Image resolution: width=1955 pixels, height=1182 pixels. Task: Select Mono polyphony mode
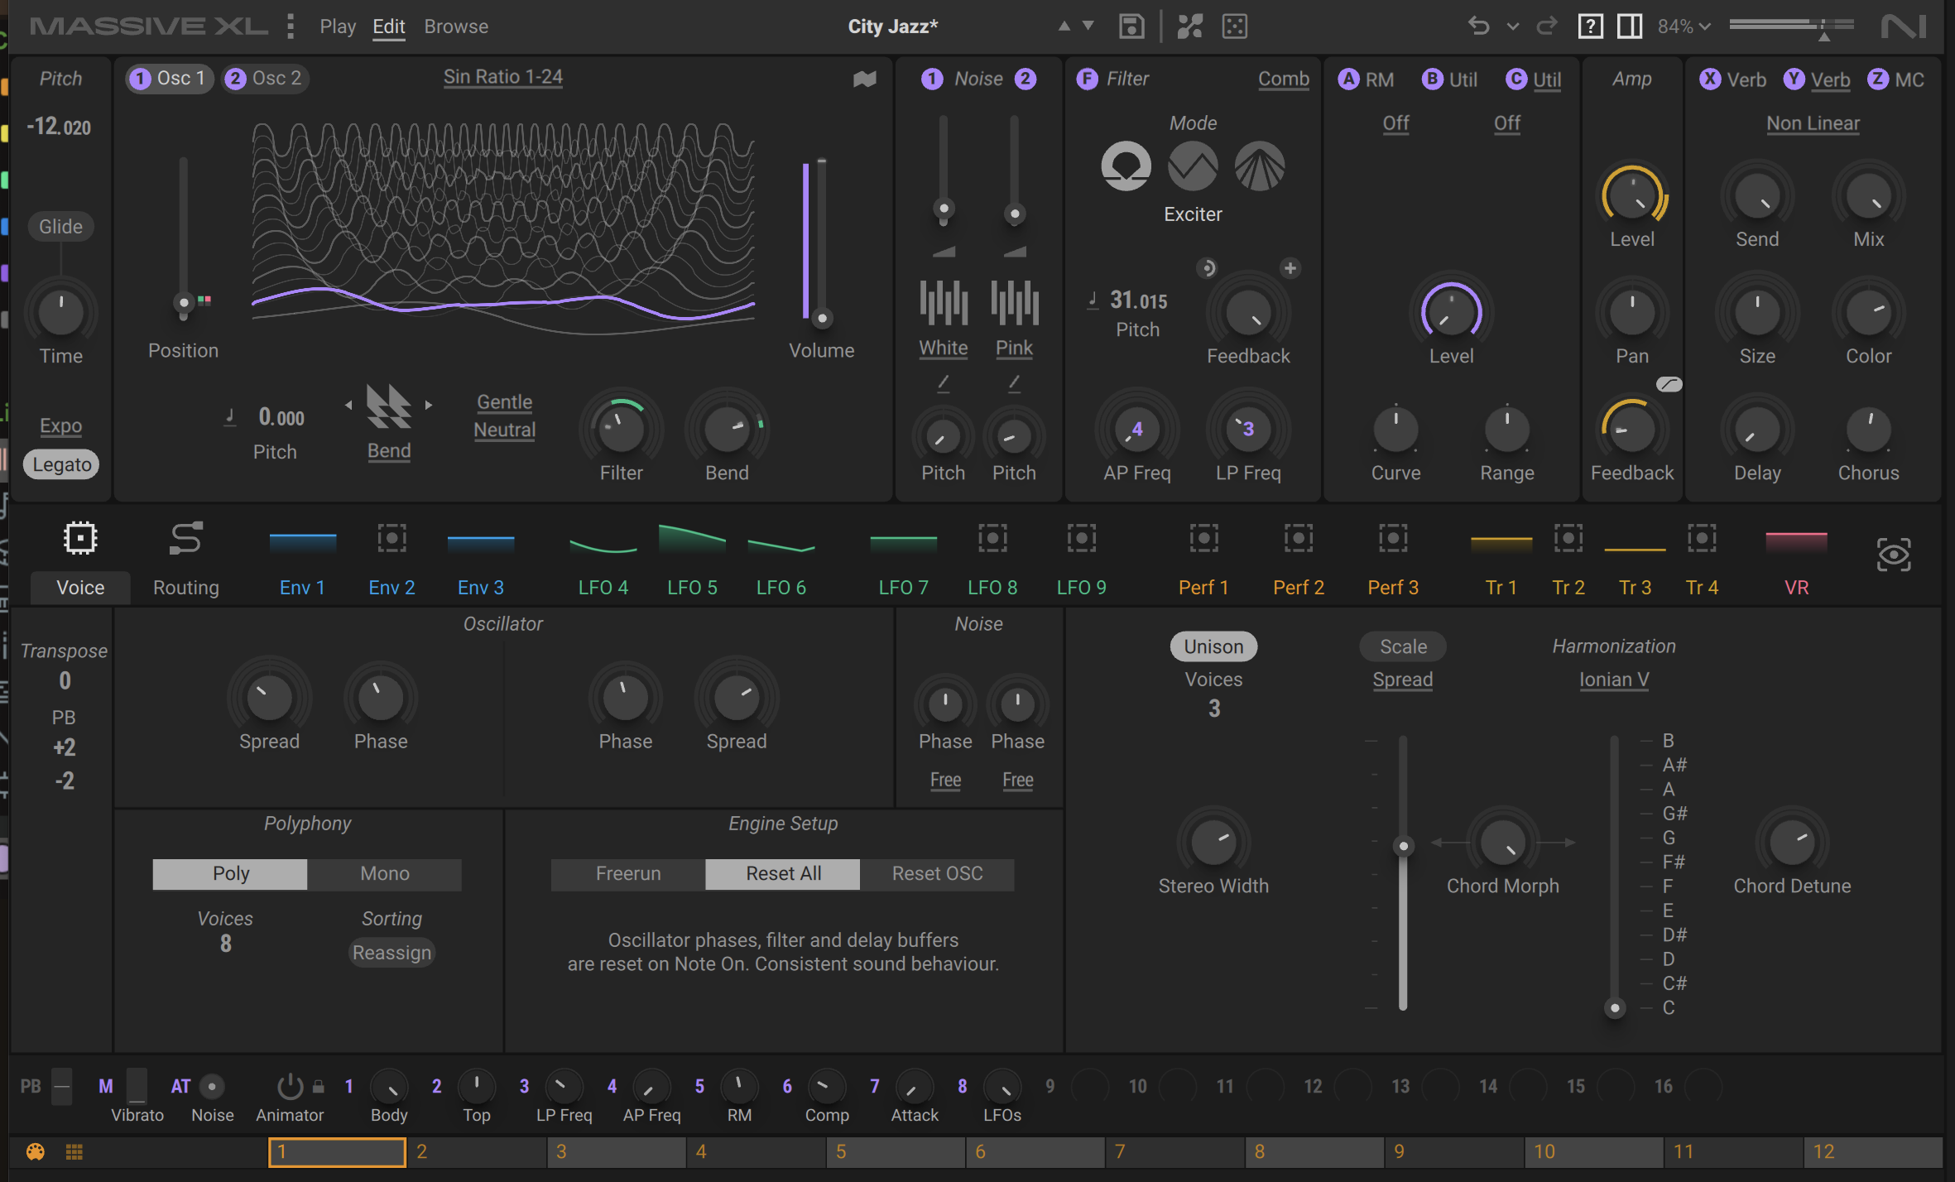click(x=384, y=873)
